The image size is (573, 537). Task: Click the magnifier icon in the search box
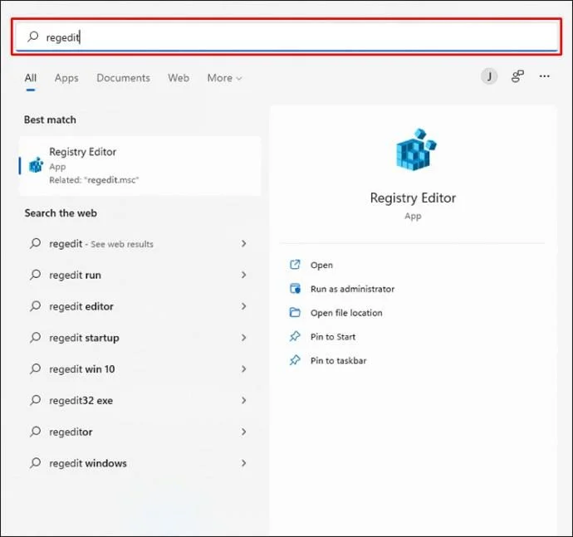click(x=33, y=37)
